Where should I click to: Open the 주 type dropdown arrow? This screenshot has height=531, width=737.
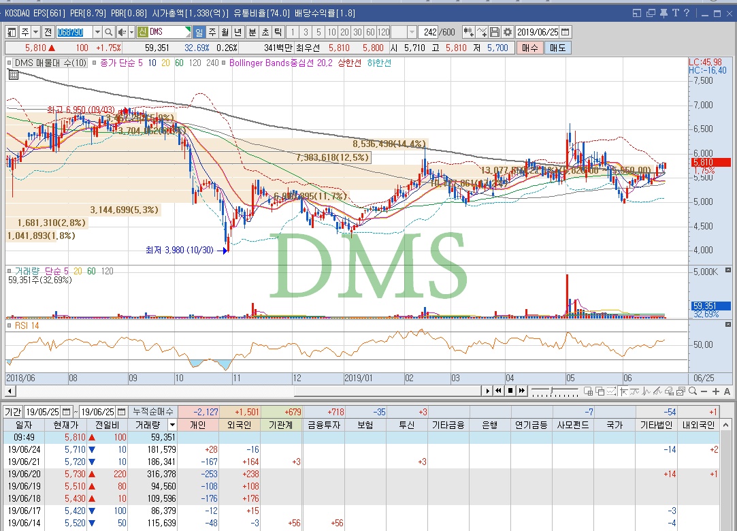click(35, 32)
